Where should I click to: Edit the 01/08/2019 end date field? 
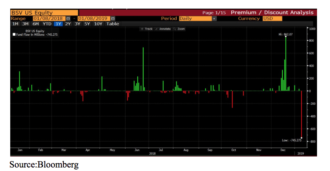pos(94,18)
